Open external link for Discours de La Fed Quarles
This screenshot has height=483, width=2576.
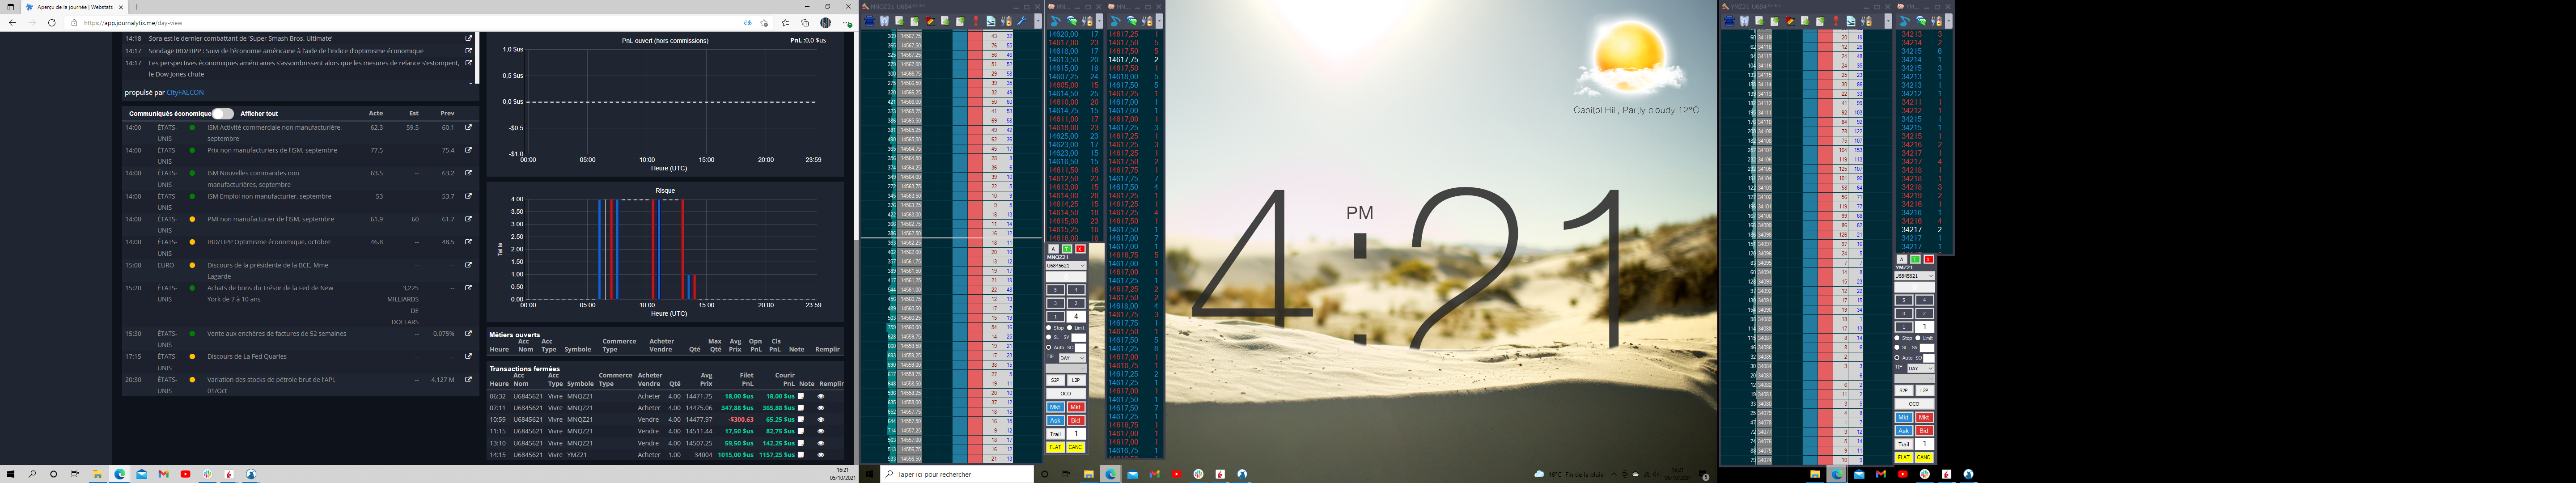(468, 357)
